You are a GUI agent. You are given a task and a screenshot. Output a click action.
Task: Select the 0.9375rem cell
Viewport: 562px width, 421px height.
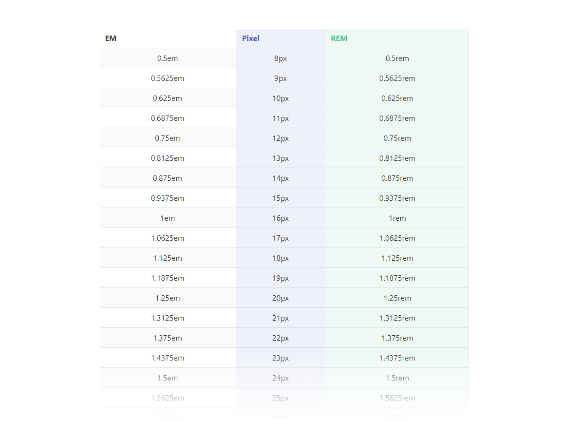point(397,198)
